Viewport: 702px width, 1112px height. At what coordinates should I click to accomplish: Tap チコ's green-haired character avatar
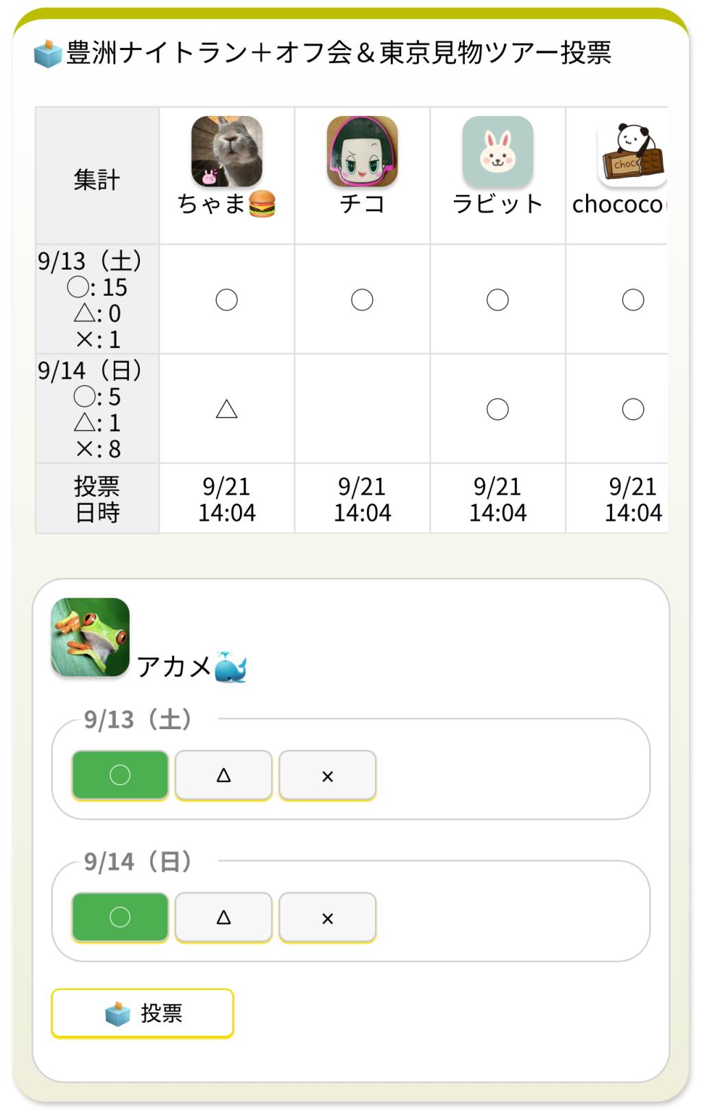coord(362,151)
